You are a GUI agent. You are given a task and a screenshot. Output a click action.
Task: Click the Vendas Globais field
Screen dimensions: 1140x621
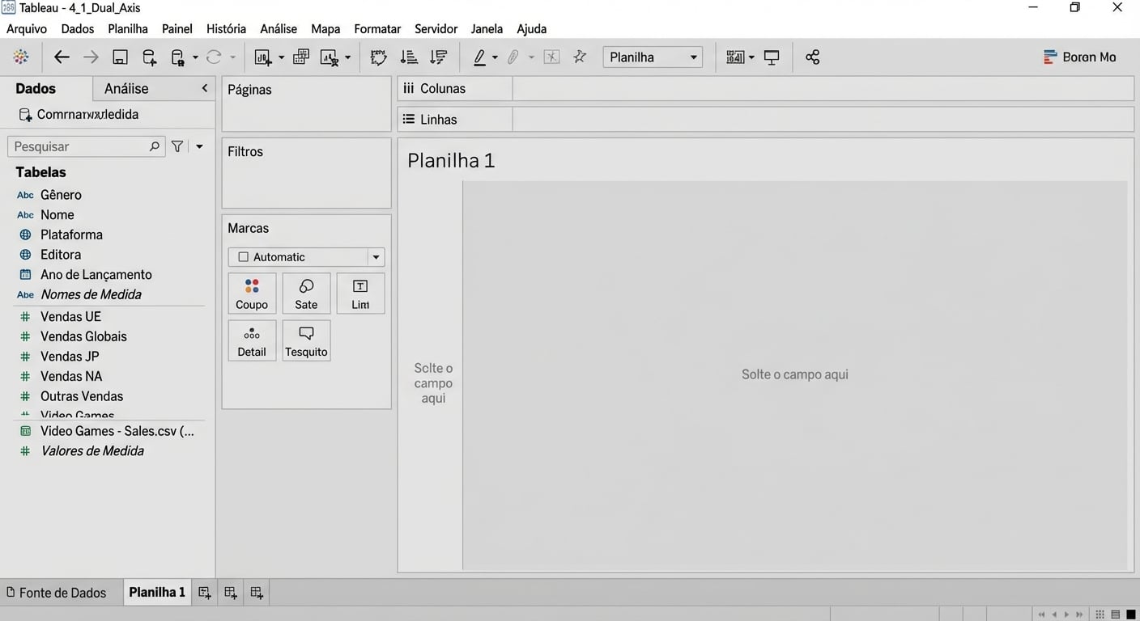(83, 336)
